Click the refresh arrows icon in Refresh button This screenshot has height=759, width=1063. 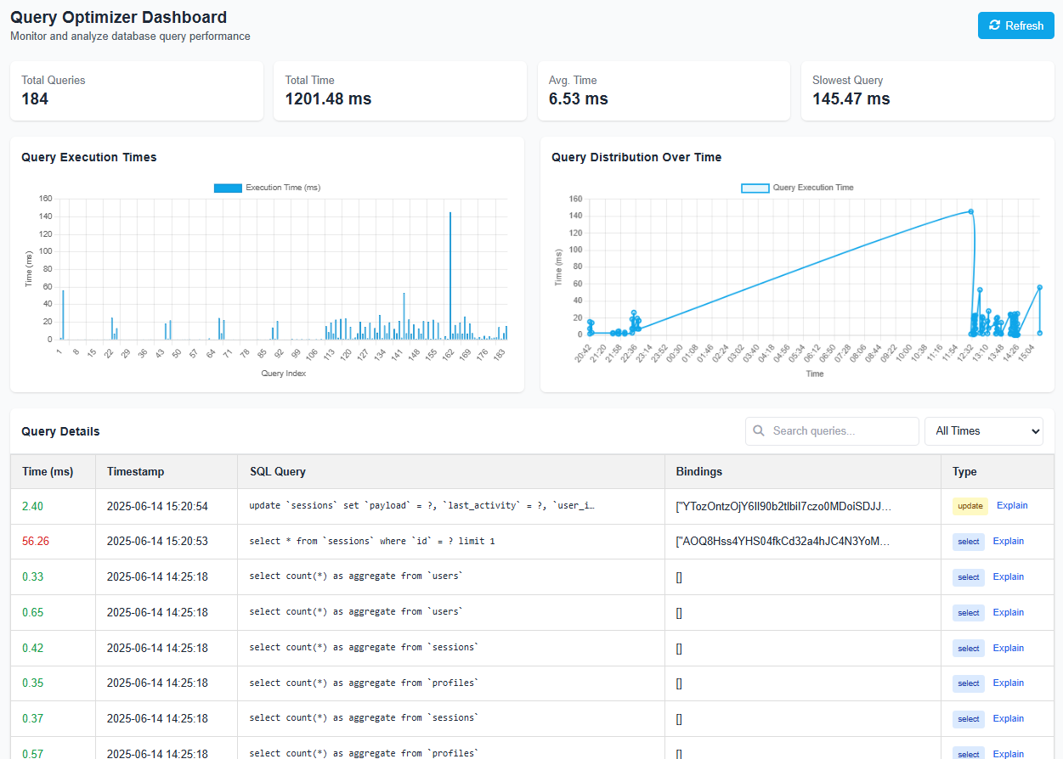pos(995,25)
